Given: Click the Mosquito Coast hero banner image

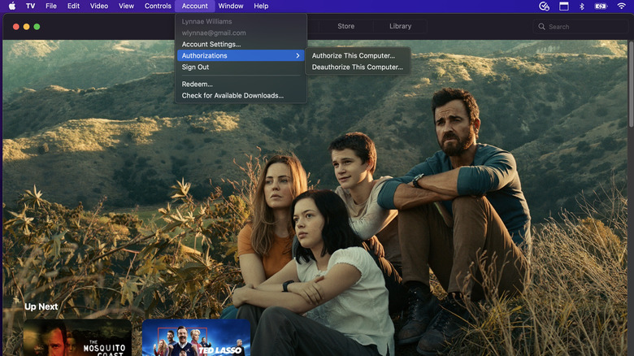Looking at the screenshot, I should [x=315, y=198].
